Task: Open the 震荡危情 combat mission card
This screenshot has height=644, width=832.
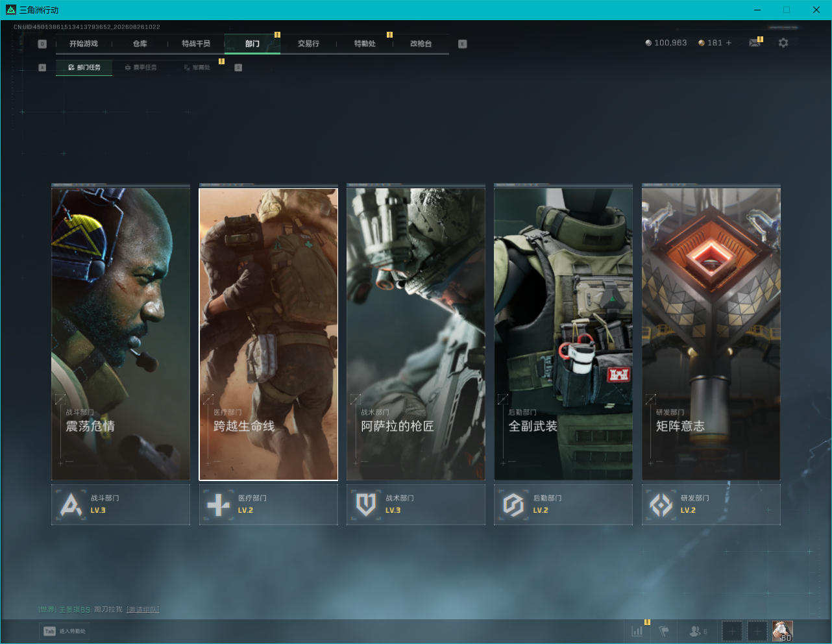Action: [x=121, y=334]
